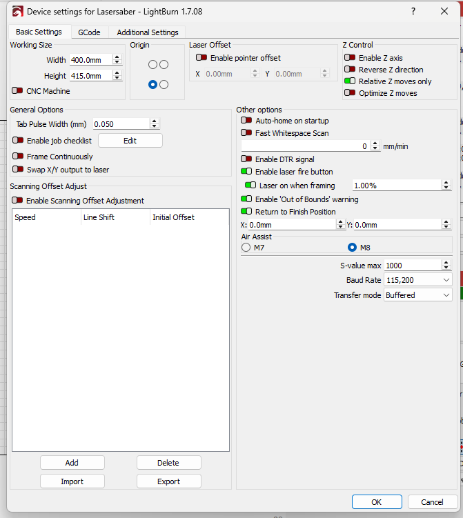
Task: Click the Help question mark in title bar
Action: pyautogui.click(x=413, y=12)
